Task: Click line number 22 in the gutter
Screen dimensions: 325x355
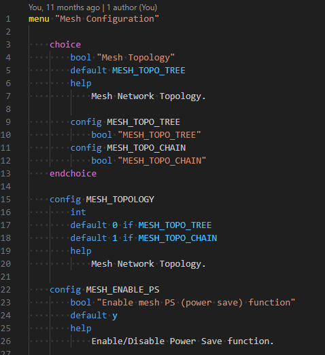Action: pos(5,290)
